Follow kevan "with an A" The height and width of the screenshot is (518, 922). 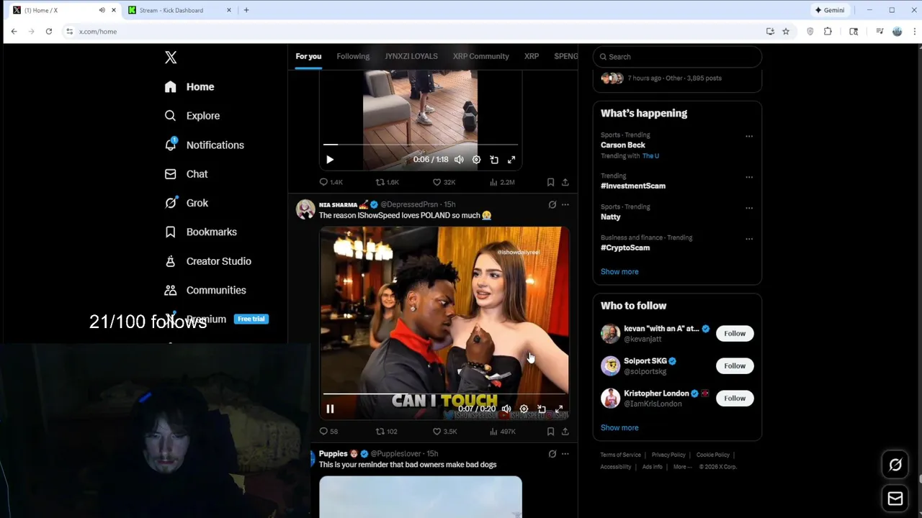735,334
